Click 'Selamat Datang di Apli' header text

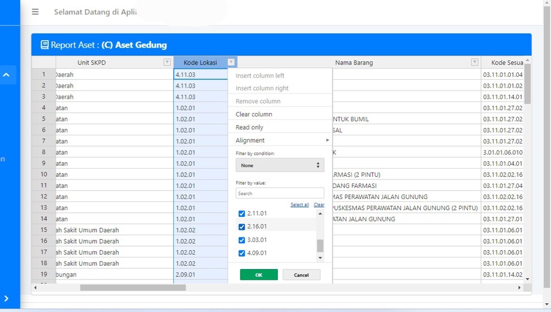(x=95, y=12)
